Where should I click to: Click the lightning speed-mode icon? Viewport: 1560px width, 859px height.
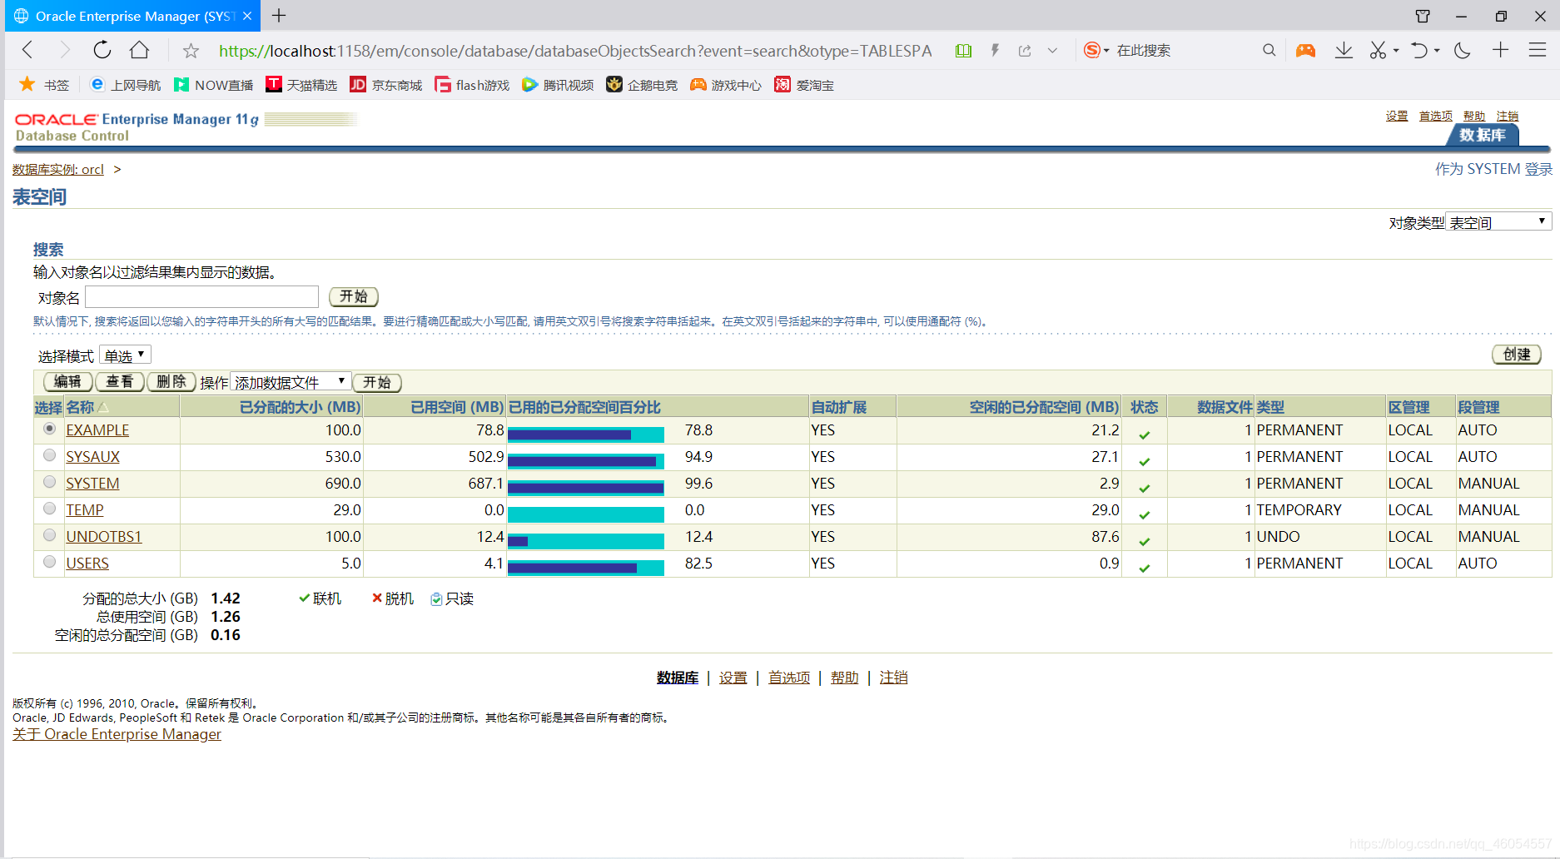(x=995, y=51)
